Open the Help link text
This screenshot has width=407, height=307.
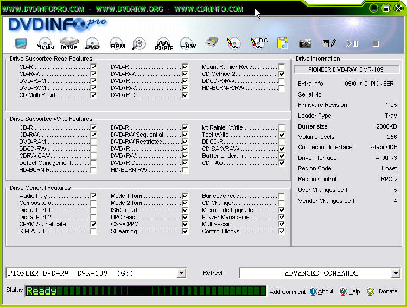click(x=354, y=291)
